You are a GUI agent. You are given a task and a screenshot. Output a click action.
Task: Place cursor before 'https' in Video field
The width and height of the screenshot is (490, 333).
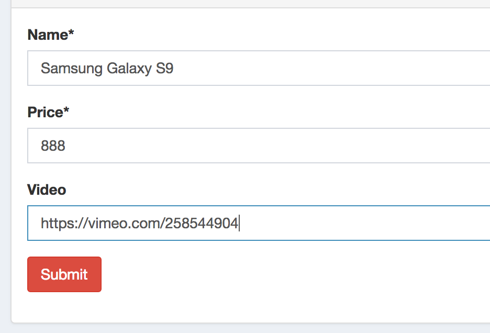coord(41,224)
